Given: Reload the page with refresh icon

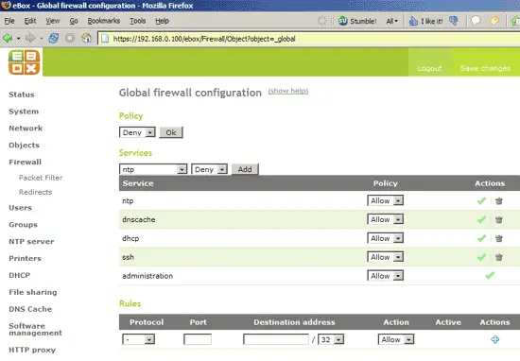Looking at the screenshot, I should [53, 38].
